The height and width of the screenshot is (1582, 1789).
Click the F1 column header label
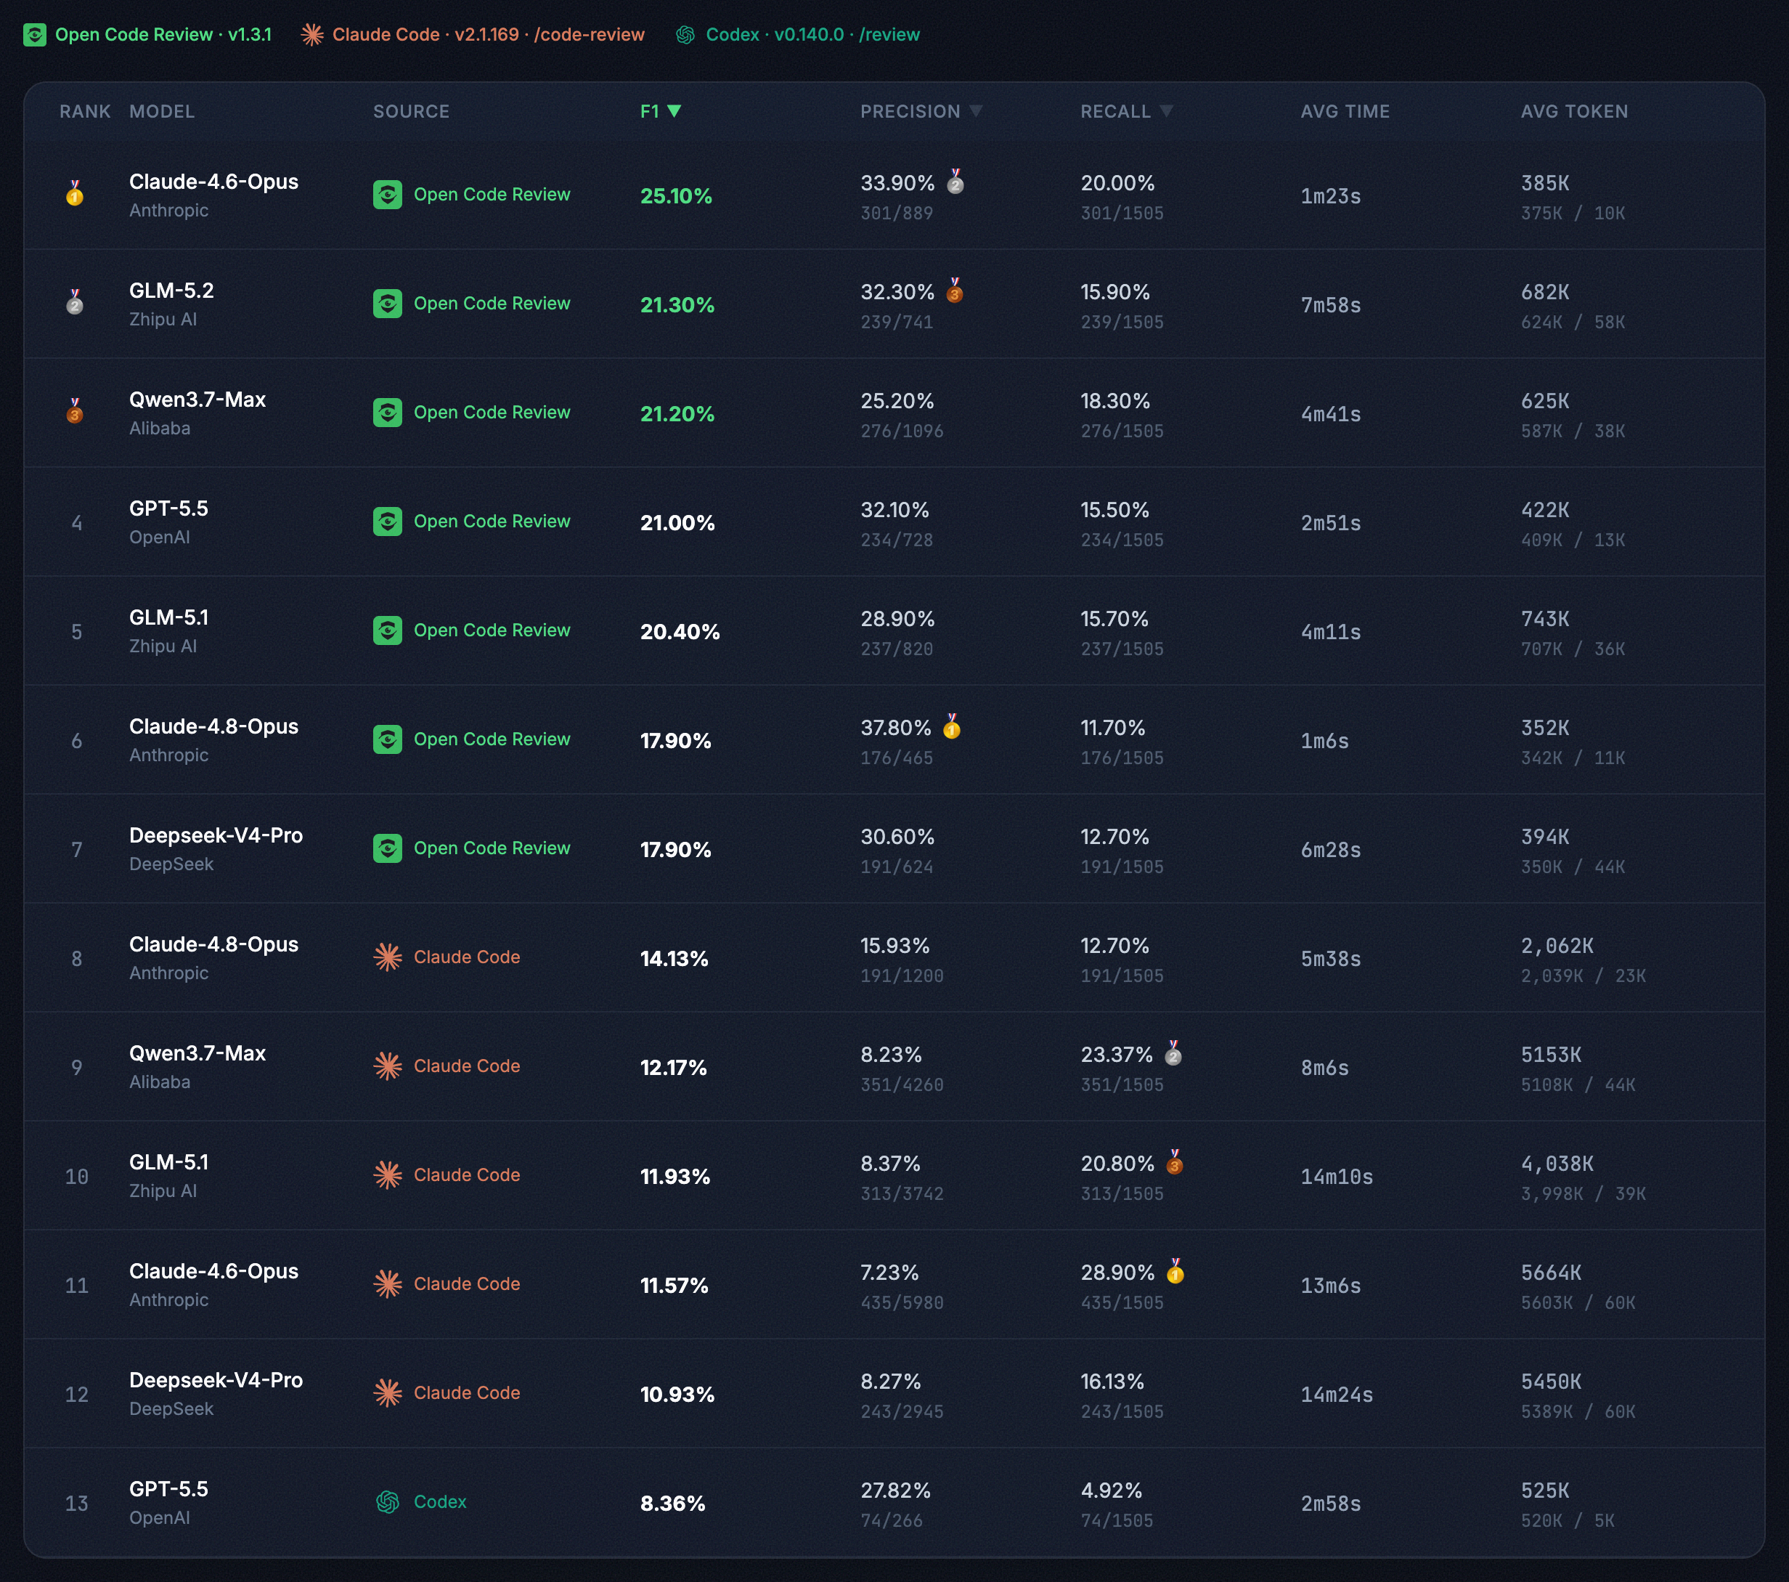pyautogui.click(x=649, y=111)
